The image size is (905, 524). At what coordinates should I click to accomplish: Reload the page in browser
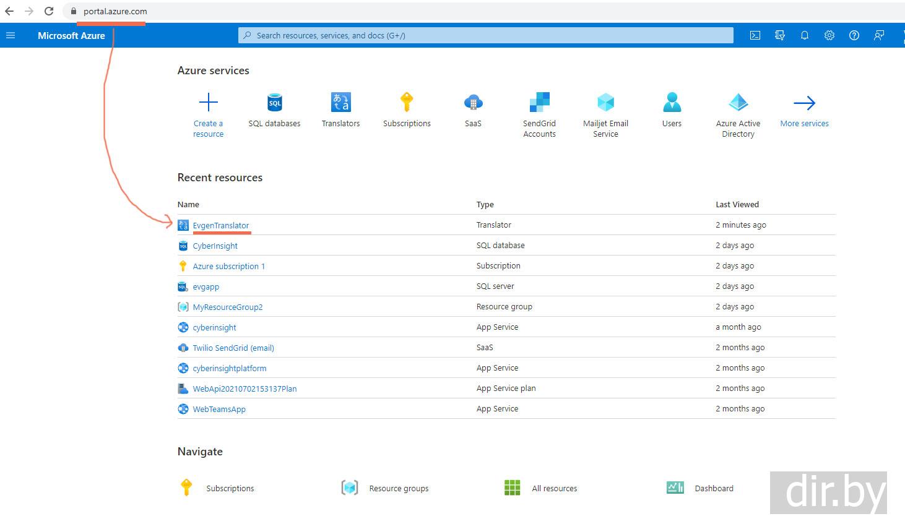tap(49, 11)
